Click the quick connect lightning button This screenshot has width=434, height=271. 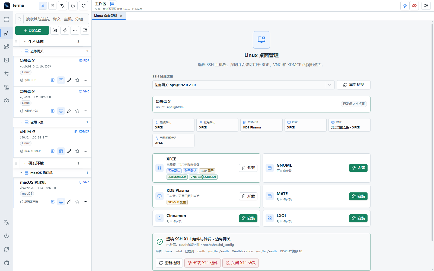65,30
